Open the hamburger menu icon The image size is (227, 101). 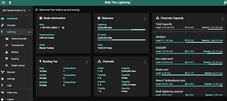pyautogui.click(x=3, y=2)
